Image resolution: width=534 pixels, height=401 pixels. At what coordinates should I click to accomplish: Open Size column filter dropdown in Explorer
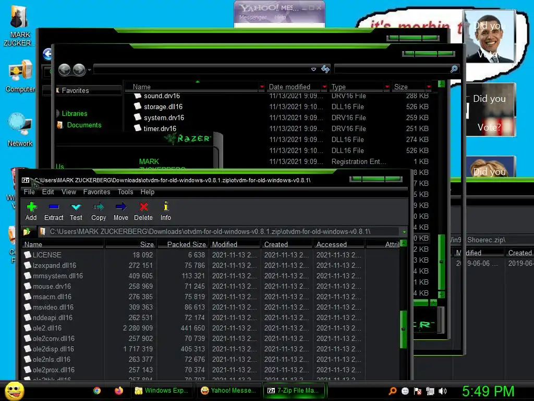[429, 87]
